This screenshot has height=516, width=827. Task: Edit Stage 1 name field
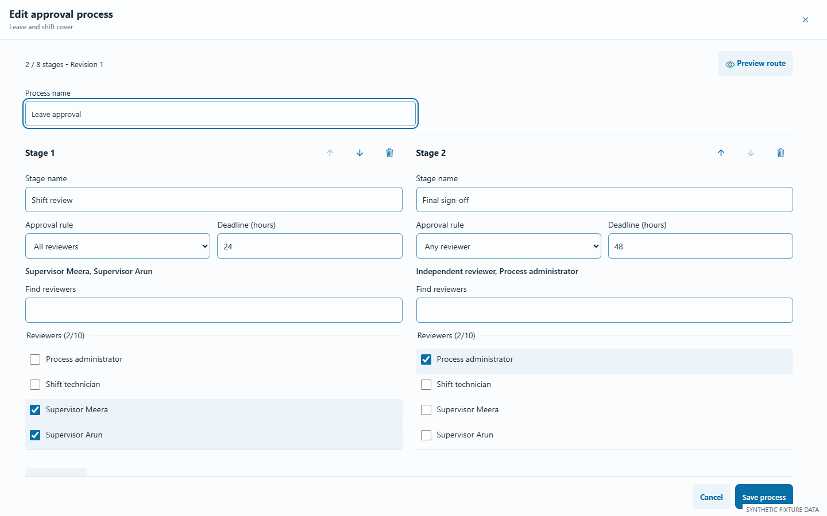(214, 200)
